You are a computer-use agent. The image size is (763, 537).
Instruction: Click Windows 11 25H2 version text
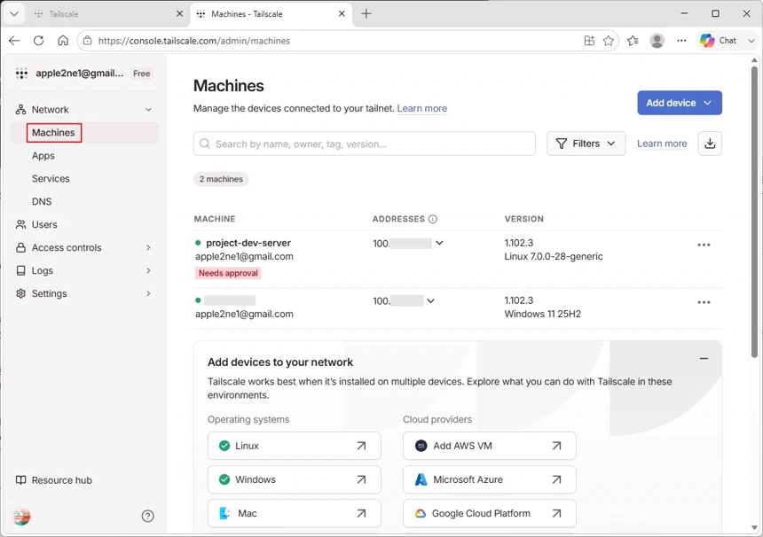[x=543, y=314]
